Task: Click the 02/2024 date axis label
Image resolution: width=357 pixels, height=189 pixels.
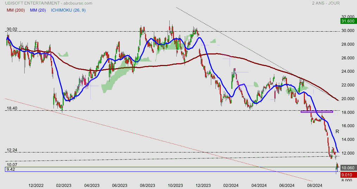Action: [x=231, y=185]
